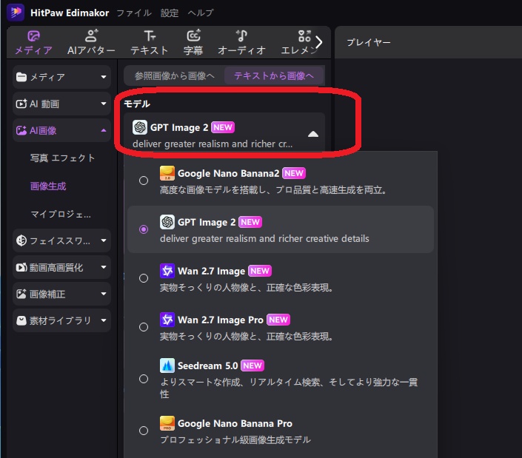The width and height of the screenshot is (522, 458).
Task: Click the face swap icon
Action: [21, 240]
